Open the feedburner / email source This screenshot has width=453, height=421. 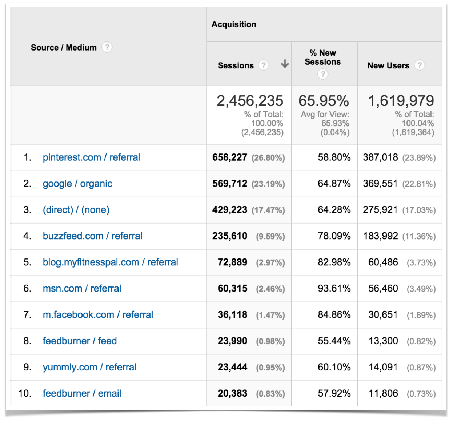point(81,393)
